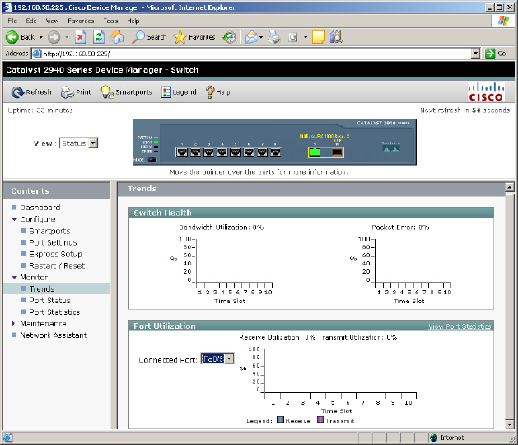Viewport: 518px width, 445px height.
Task: Collapse the Configure tree section
Action: tap(14, 219)
